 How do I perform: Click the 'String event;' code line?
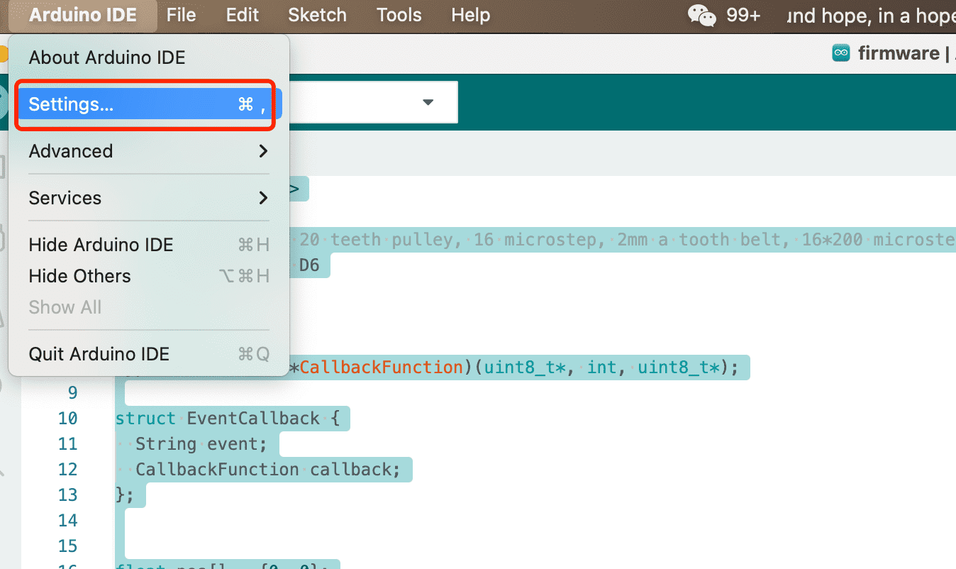point(201,444)
